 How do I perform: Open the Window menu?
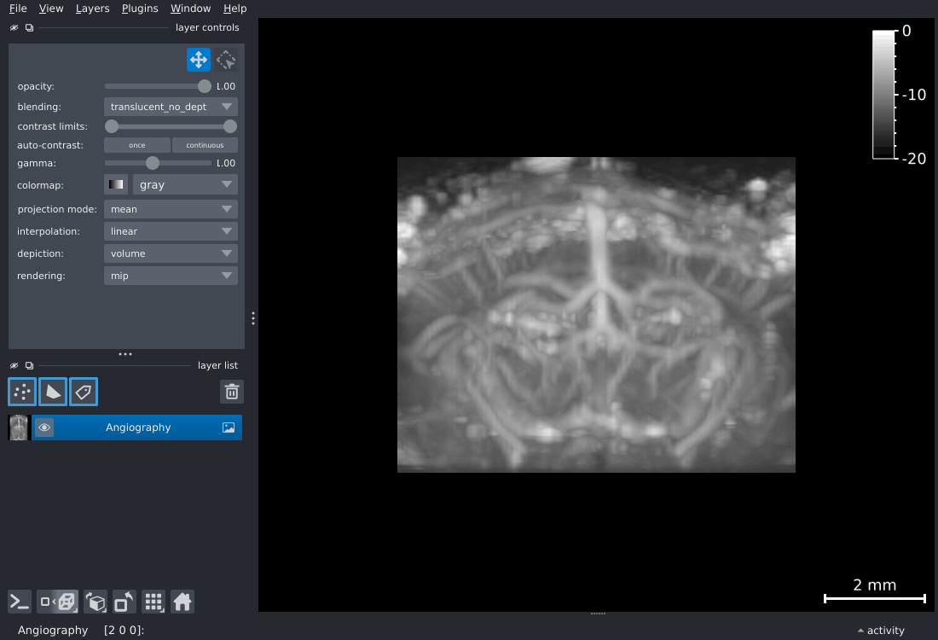[x=190, y=9]
